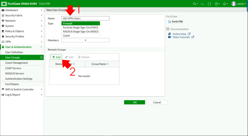The width and height of the screenshot is (248, 136).
Task: Click Add under Remote Groups
Action: [56, 57]
